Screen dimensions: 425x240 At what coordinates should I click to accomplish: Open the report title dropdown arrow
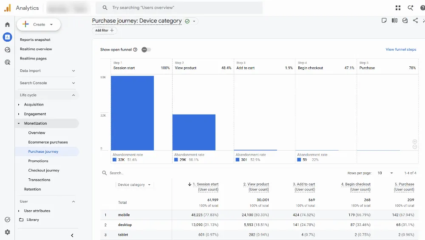pyautogui.click(x=194, y=21)
